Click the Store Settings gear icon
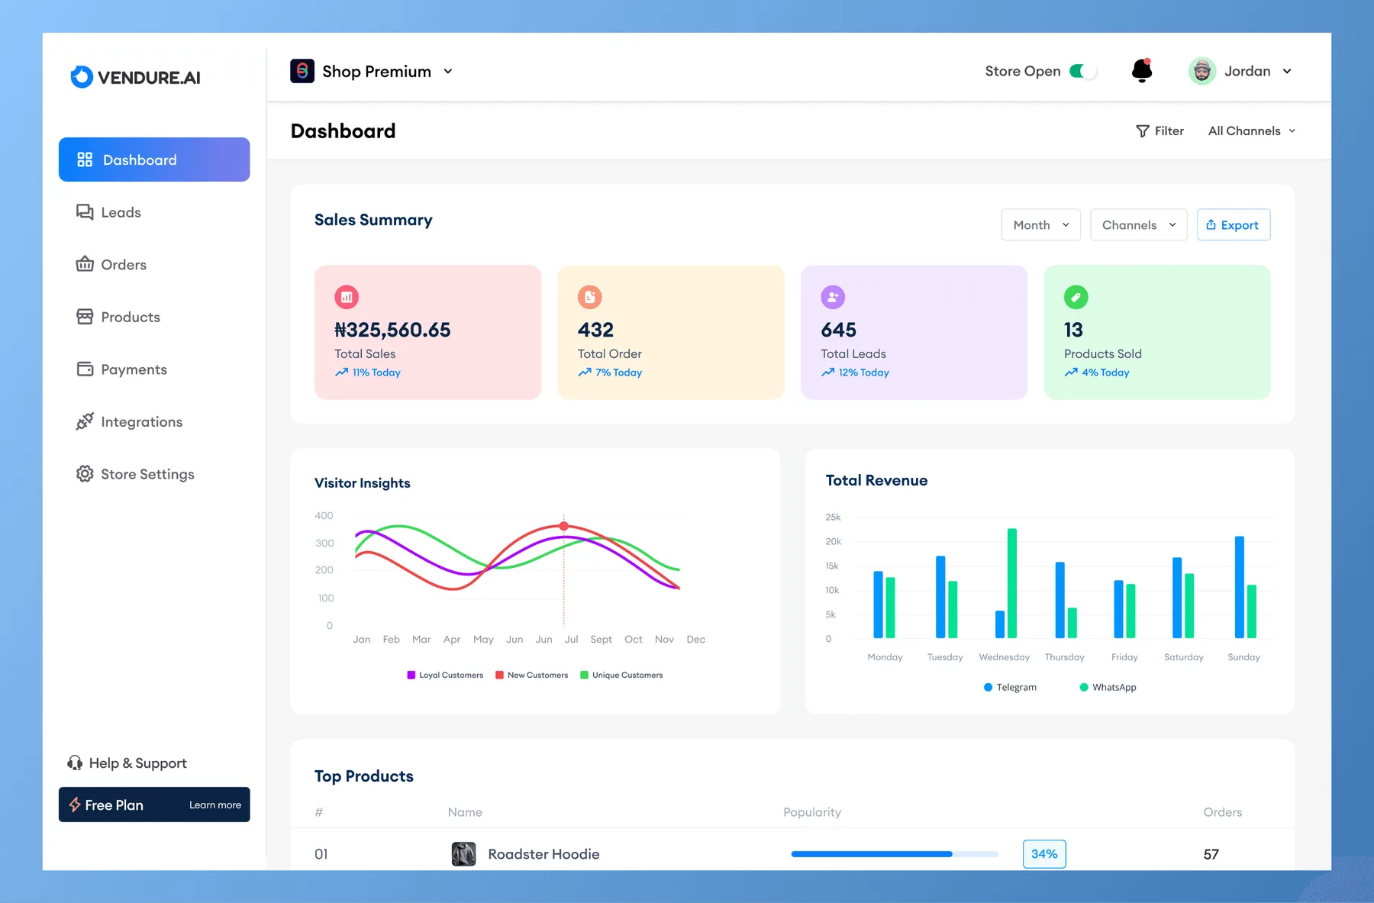This screenshot has width=1374, height=903. pyautogui.click(x=85, y=474)
